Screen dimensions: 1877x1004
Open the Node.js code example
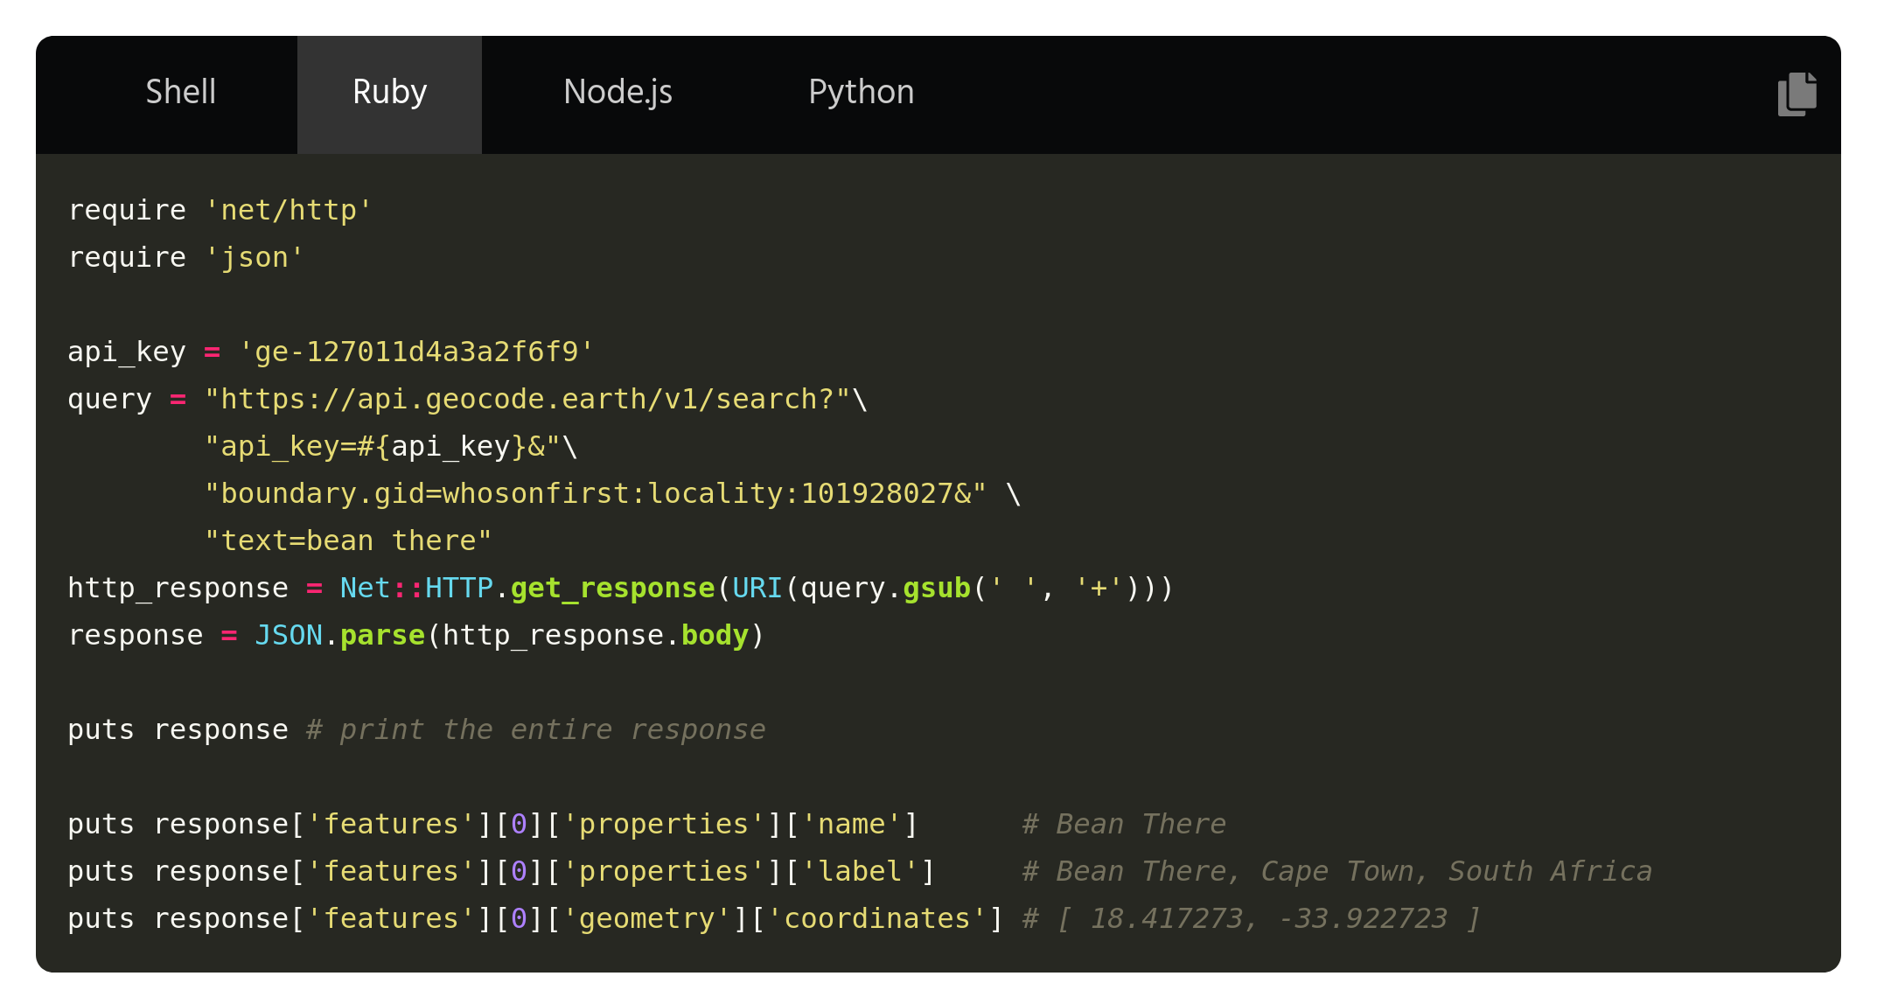618,92
